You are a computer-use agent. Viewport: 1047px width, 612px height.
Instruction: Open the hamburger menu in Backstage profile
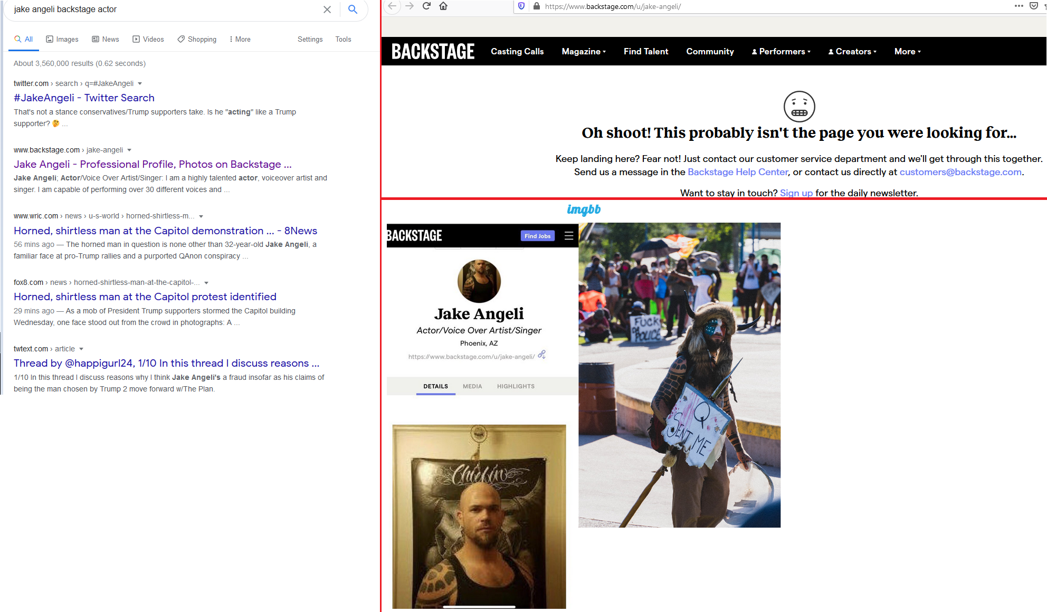click(569, 236)
